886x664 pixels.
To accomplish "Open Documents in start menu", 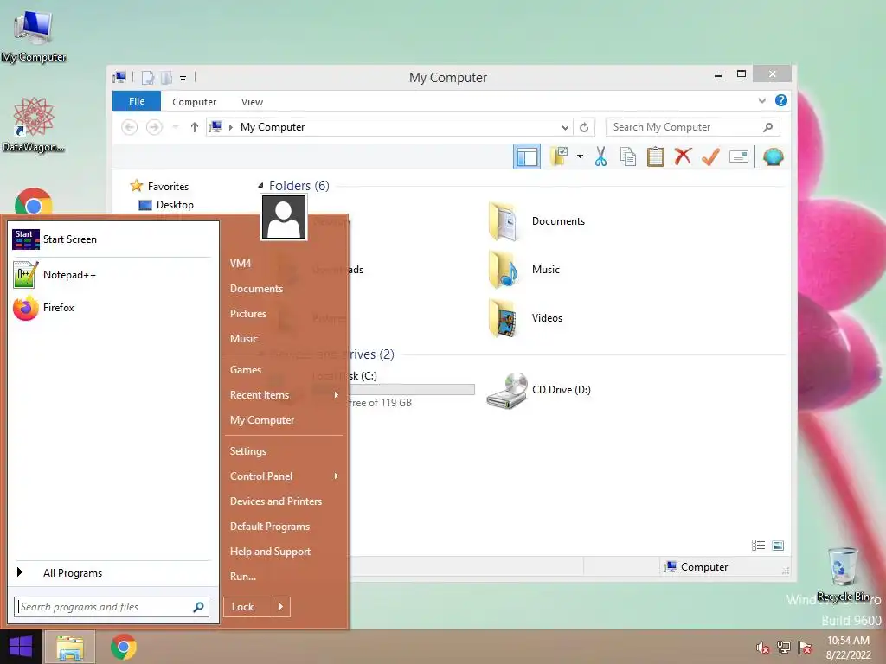I will (256, 289).
